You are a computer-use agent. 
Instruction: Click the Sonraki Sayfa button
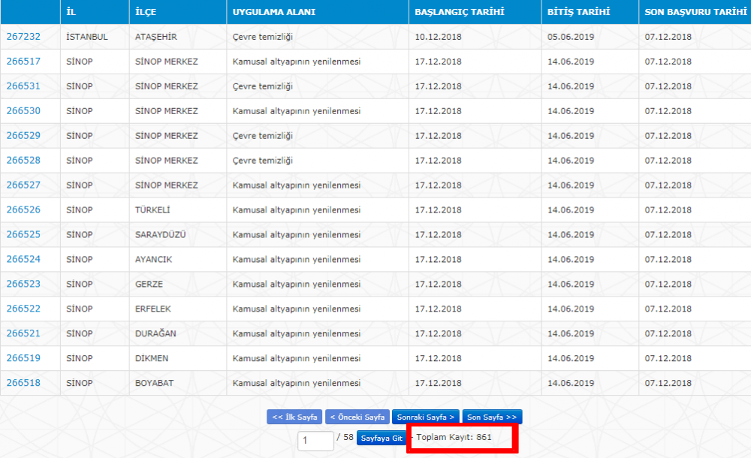pyautogui.click(x=426, y=417)
